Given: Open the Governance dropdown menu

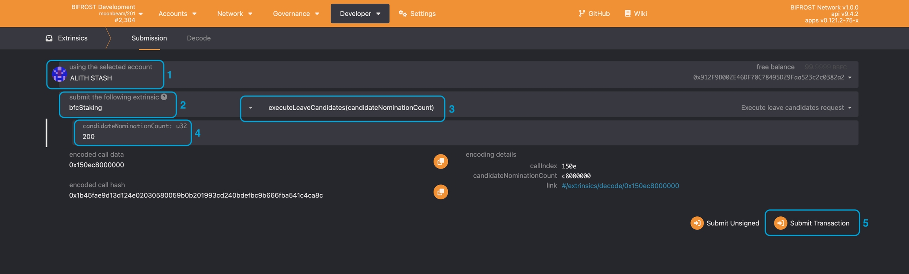Looking at the screenshot, I should click(296, 13).
